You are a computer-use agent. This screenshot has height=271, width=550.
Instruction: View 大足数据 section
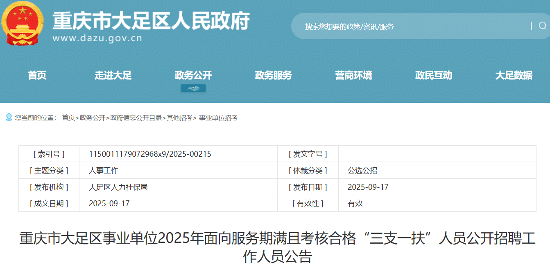(x=514, y=76)
